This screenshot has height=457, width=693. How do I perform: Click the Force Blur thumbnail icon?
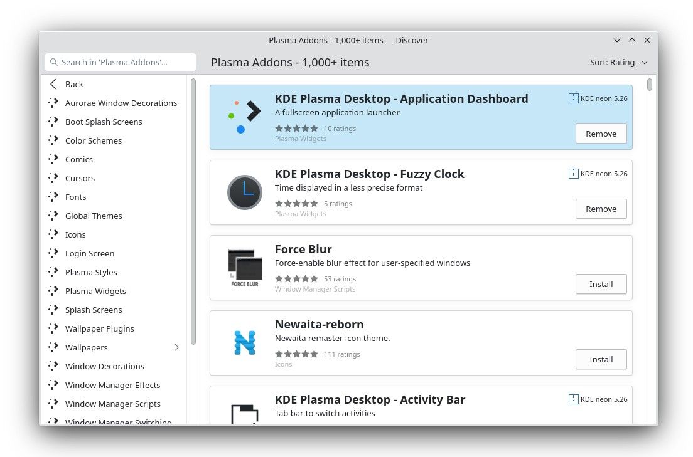point(244,268)
